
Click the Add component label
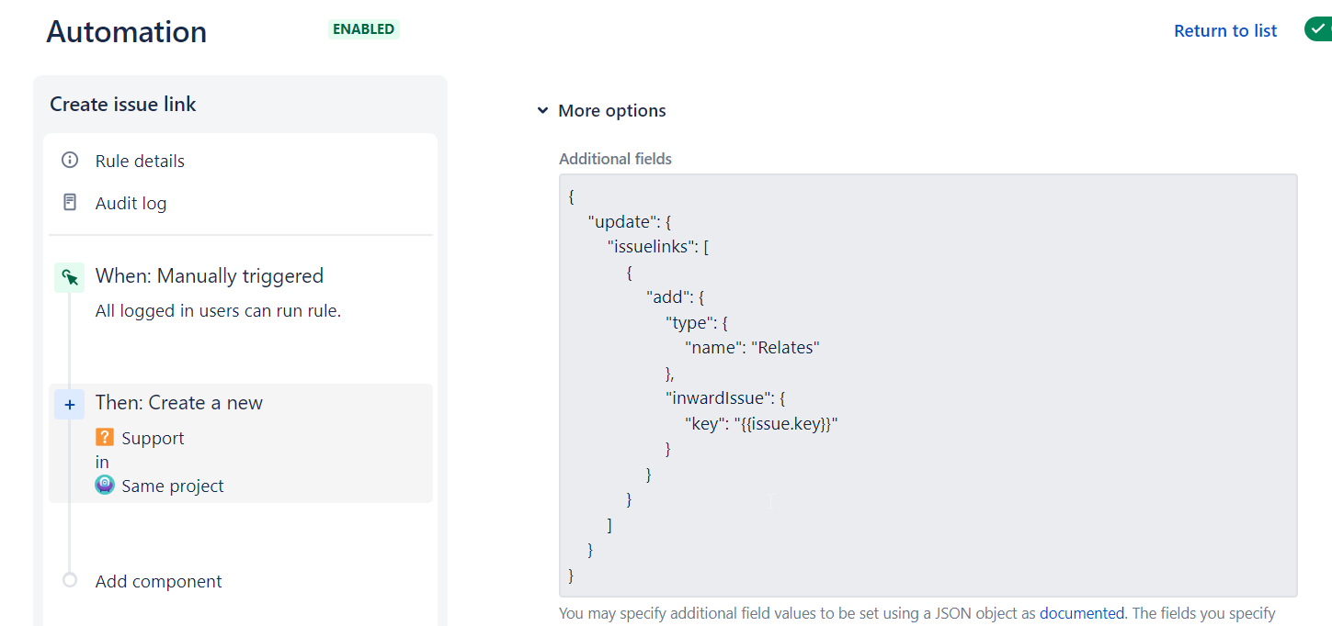(157, 580)
